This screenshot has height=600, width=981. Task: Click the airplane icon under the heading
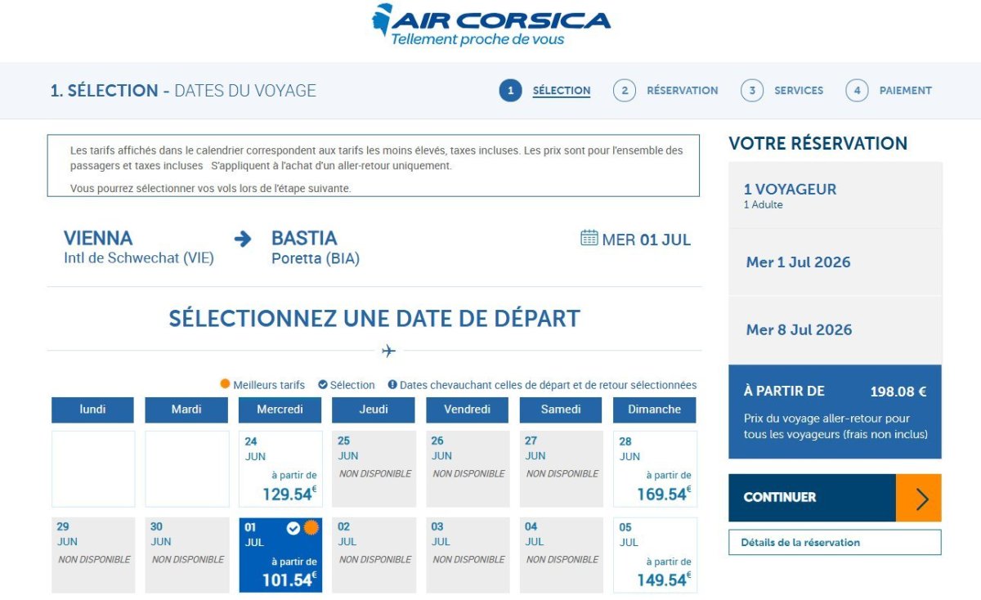click(388, 351)
